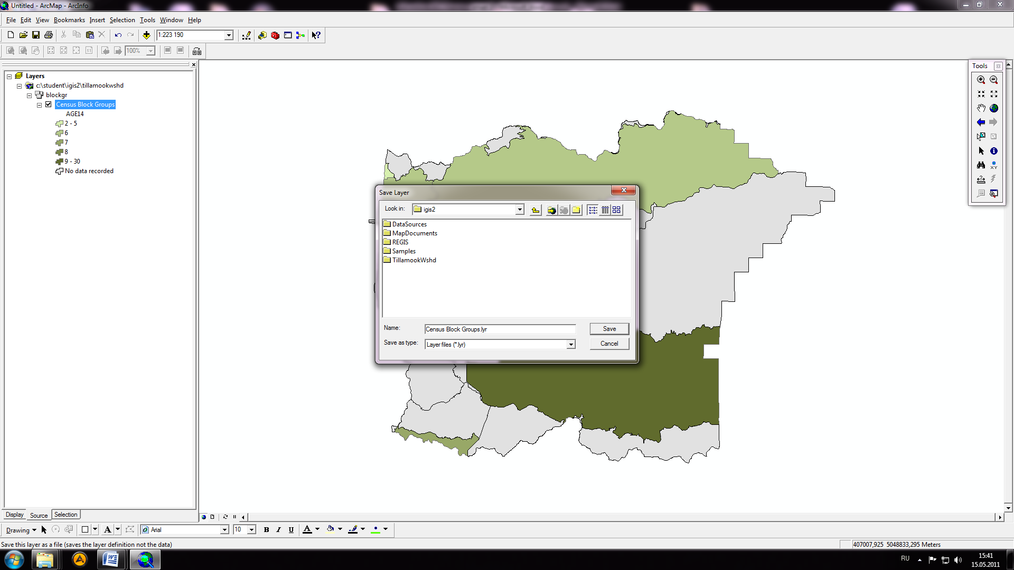Click the layer file Name input field
Screen dimensions: 1014x570
[500, 329]
